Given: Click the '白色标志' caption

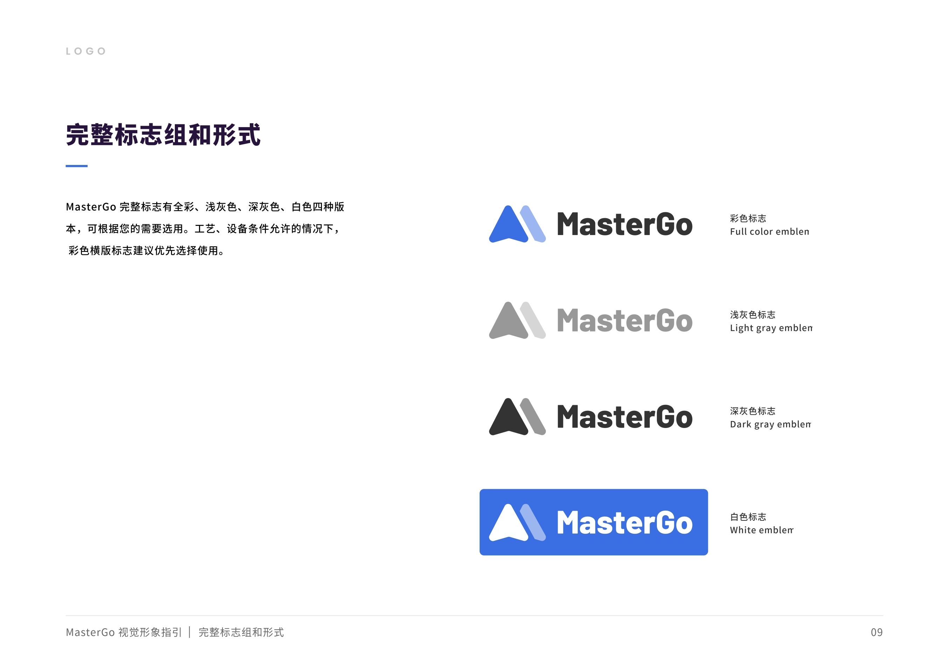Looking at the screenshot, I should pos(748,517).
